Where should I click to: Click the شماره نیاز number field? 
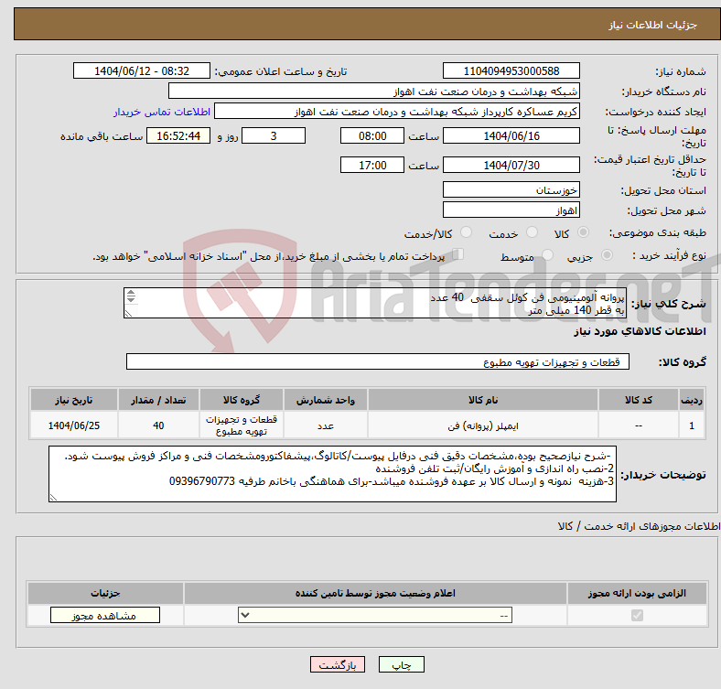click(511, 71)
